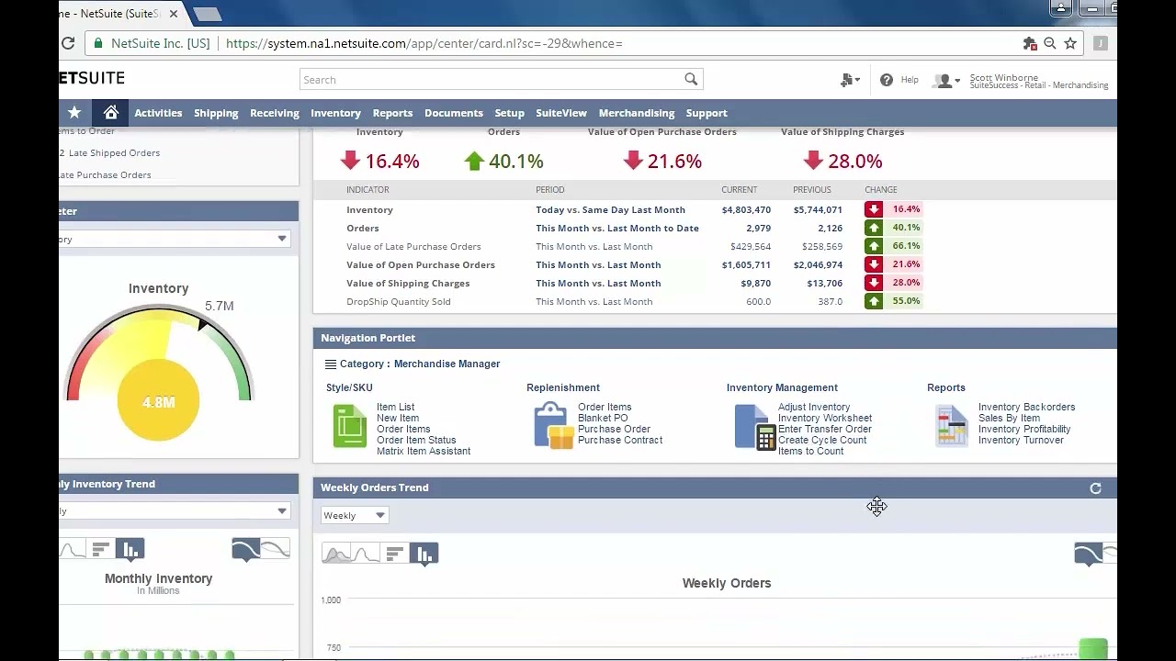Open the Purchase Contract link
This screenshot has height=661, width=1176.
(x=620, y=440)
